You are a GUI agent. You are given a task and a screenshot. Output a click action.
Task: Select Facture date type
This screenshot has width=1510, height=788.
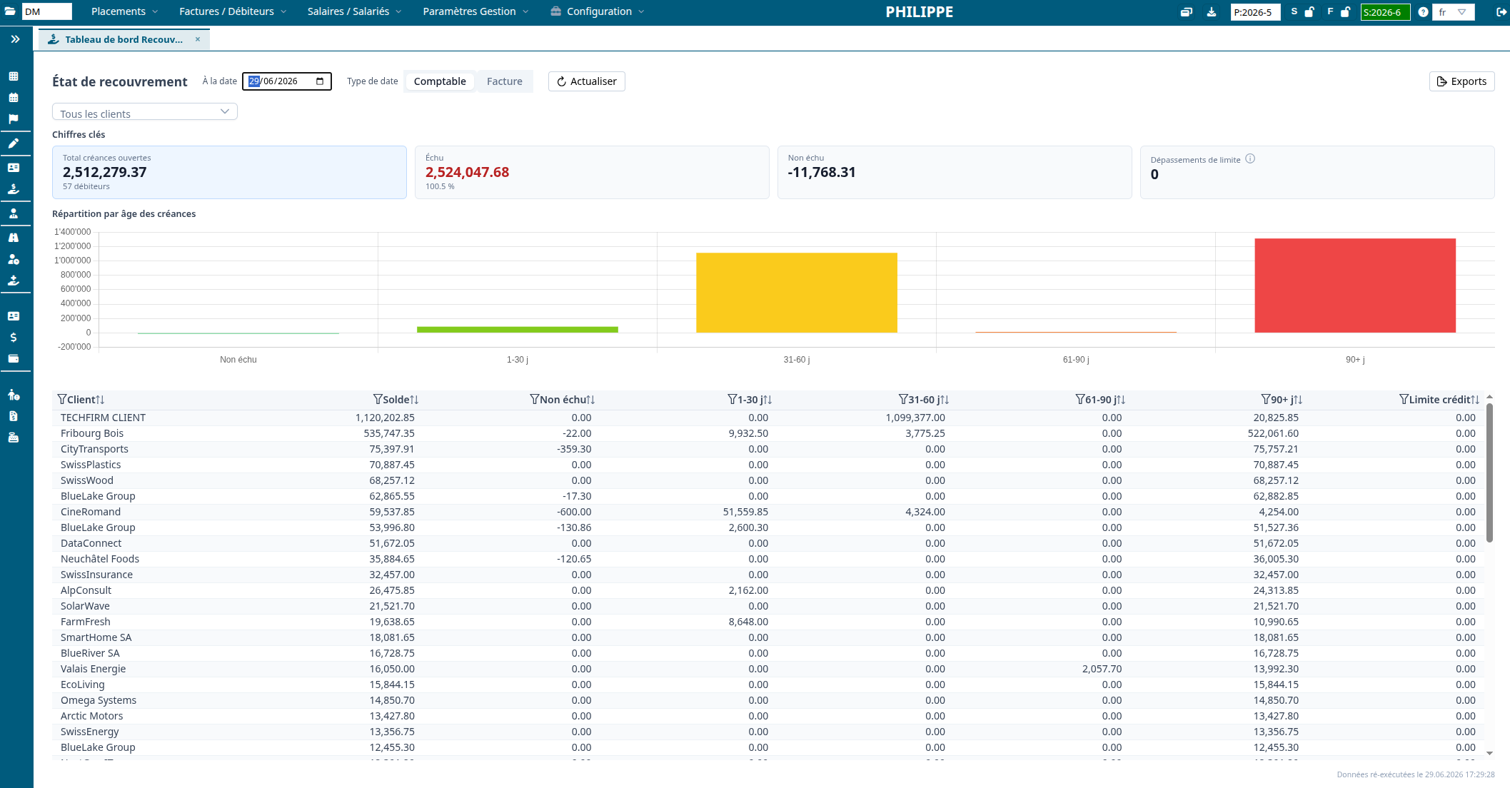(504, 81)
